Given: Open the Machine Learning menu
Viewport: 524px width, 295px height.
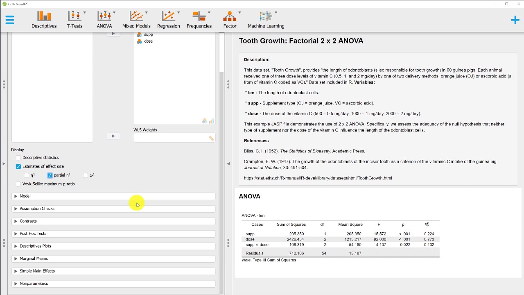Looking at the screenshot, I should coord(266,20).
